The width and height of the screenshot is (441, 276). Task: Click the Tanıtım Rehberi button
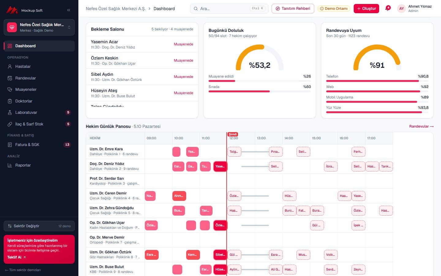(293, 9)
